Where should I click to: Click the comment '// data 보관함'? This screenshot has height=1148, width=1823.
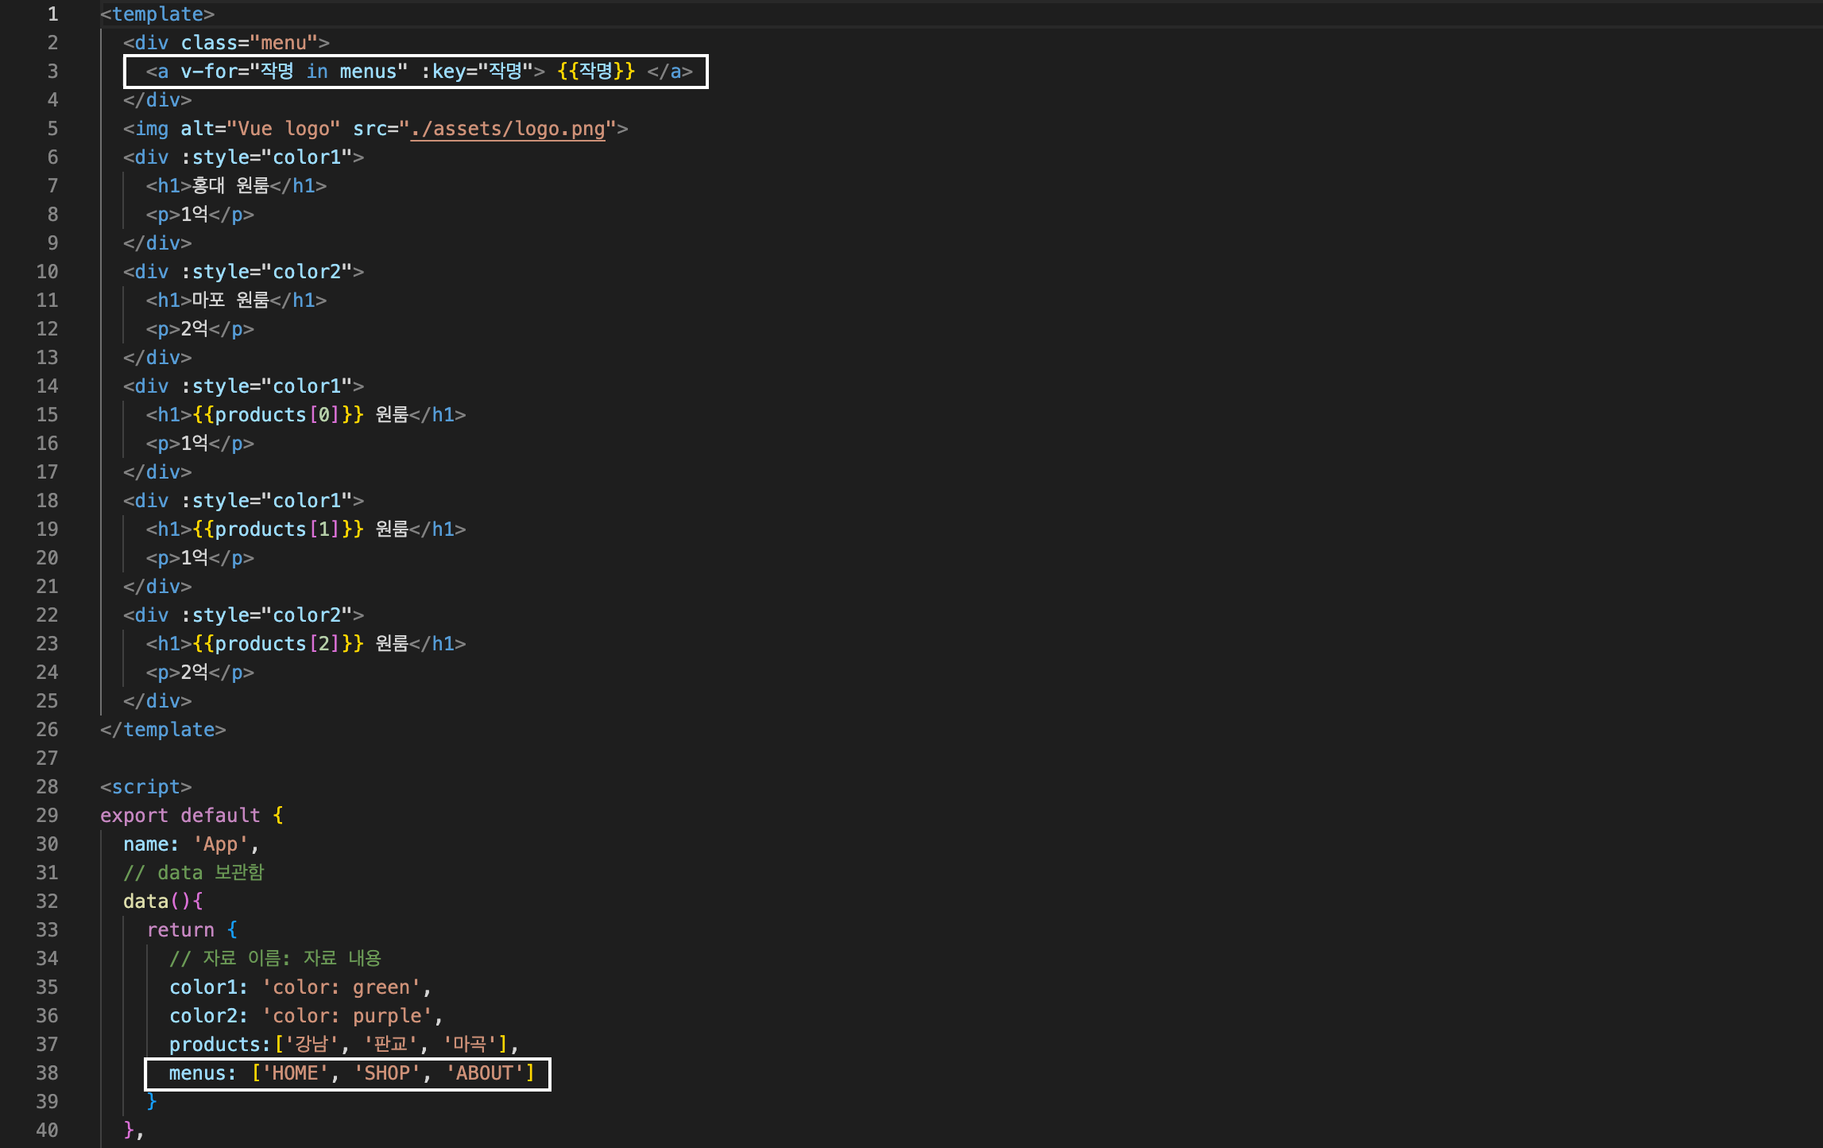[x=193, y=873]
